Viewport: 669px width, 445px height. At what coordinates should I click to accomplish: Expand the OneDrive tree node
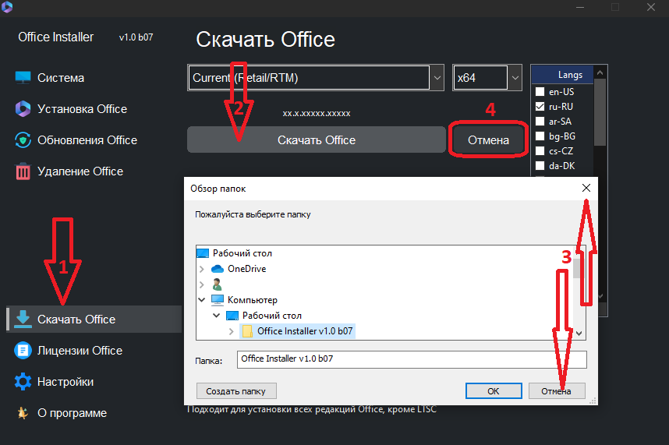click(x=203, y=269)
